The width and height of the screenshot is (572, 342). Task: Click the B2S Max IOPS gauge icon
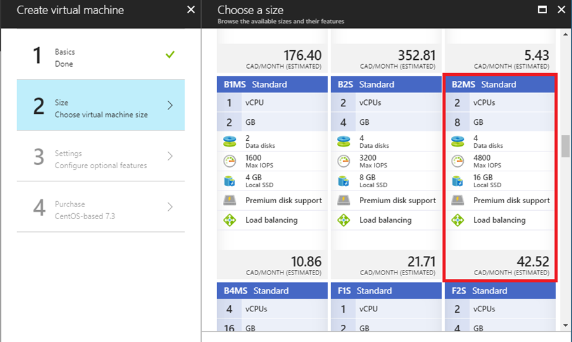[x=343, y=161]
